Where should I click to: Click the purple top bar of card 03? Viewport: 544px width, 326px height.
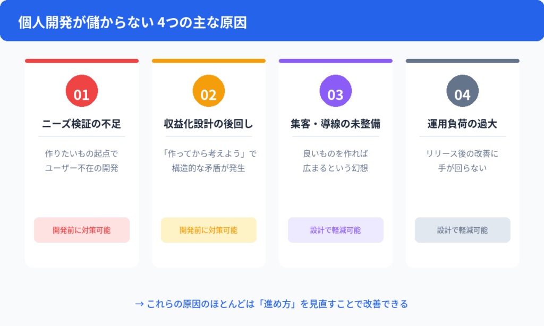coord(335,61)
